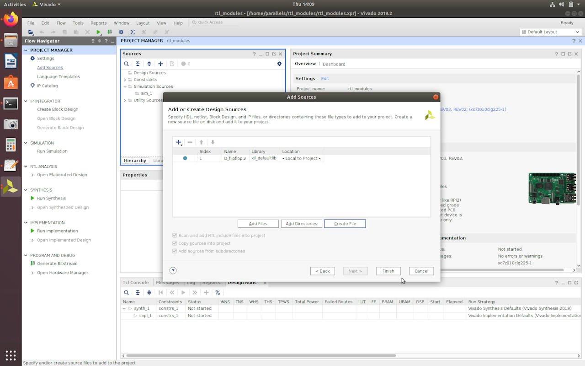This screenshot has height=366, width=585.
Task: Collapse the Simulation Sources tree node
Action: pos(125,86)
